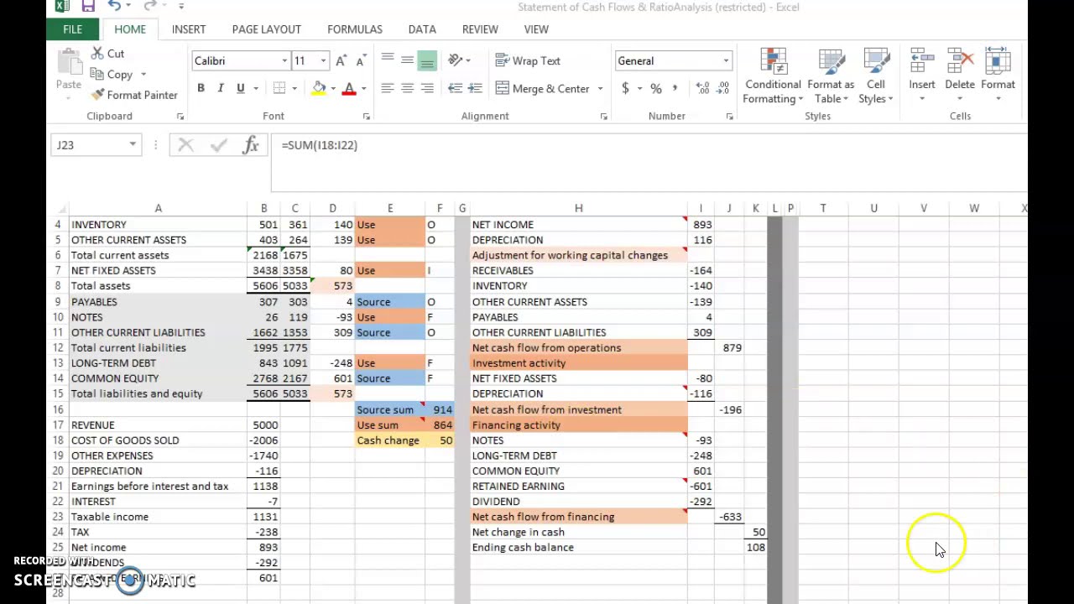
Task: Enable Wrap Text
Action: (x=528, y=60)
